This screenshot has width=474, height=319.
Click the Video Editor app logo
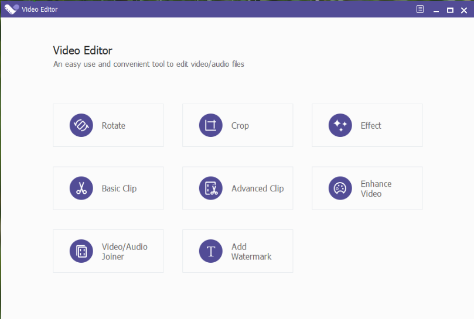pyautogui.click(x=12, y=9)
